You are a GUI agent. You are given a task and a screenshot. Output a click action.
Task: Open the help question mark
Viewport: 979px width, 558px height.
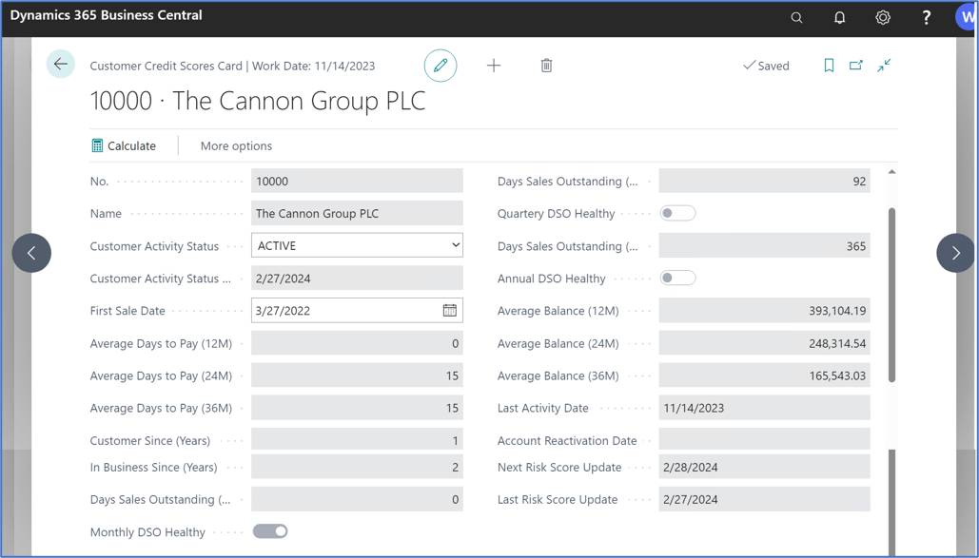coord(926,17)
